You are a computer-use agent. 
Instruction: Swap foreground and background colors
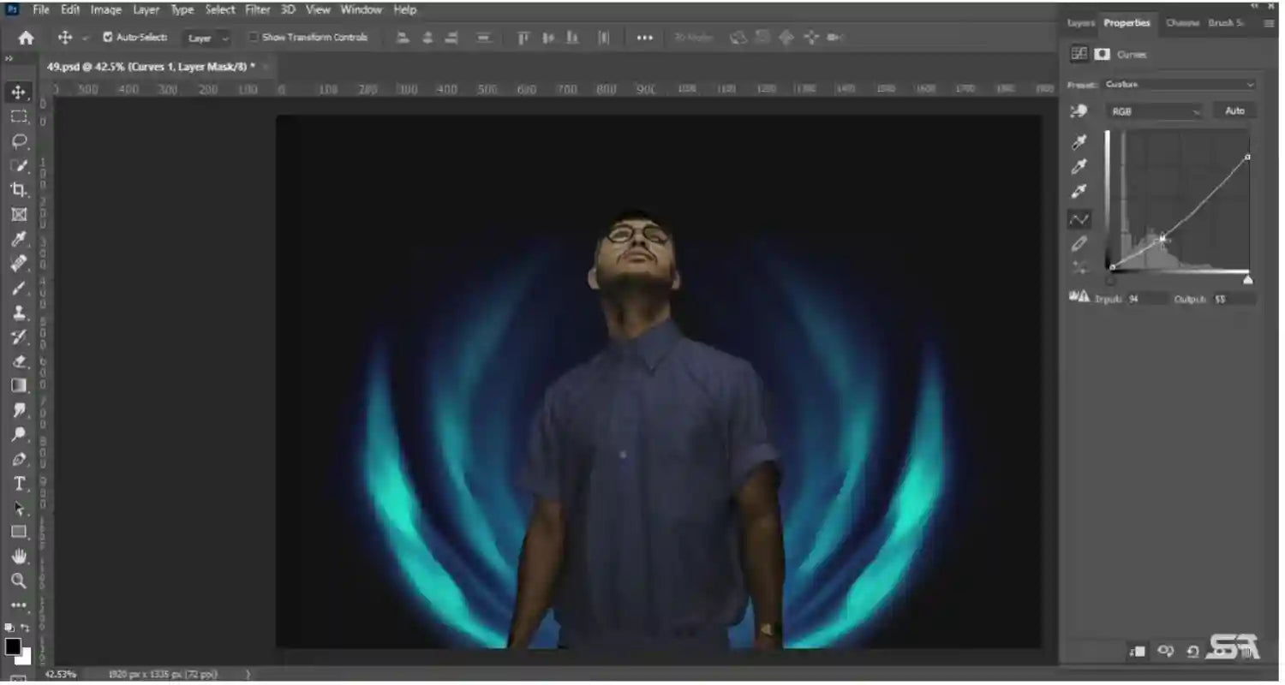26,628
